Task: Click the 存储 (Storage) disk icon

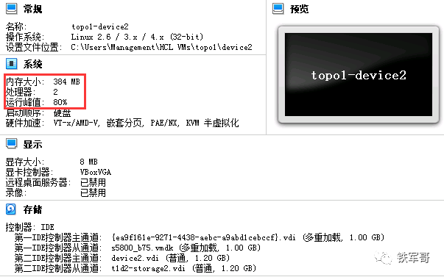Action: pyautogui.click(x=11, y=209)
